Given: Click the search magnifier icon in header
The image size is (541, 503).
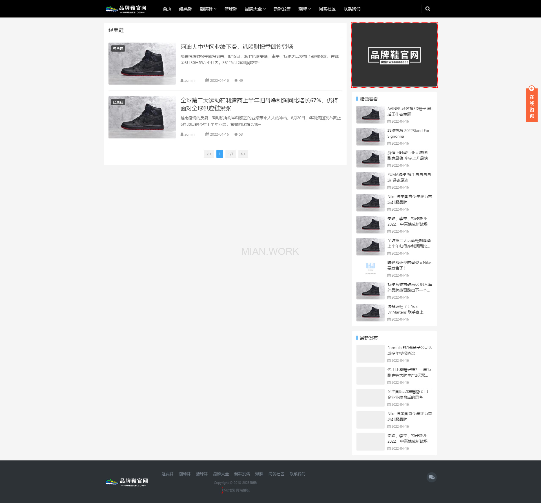Looking at the screenshot, I should pos(427,9).
